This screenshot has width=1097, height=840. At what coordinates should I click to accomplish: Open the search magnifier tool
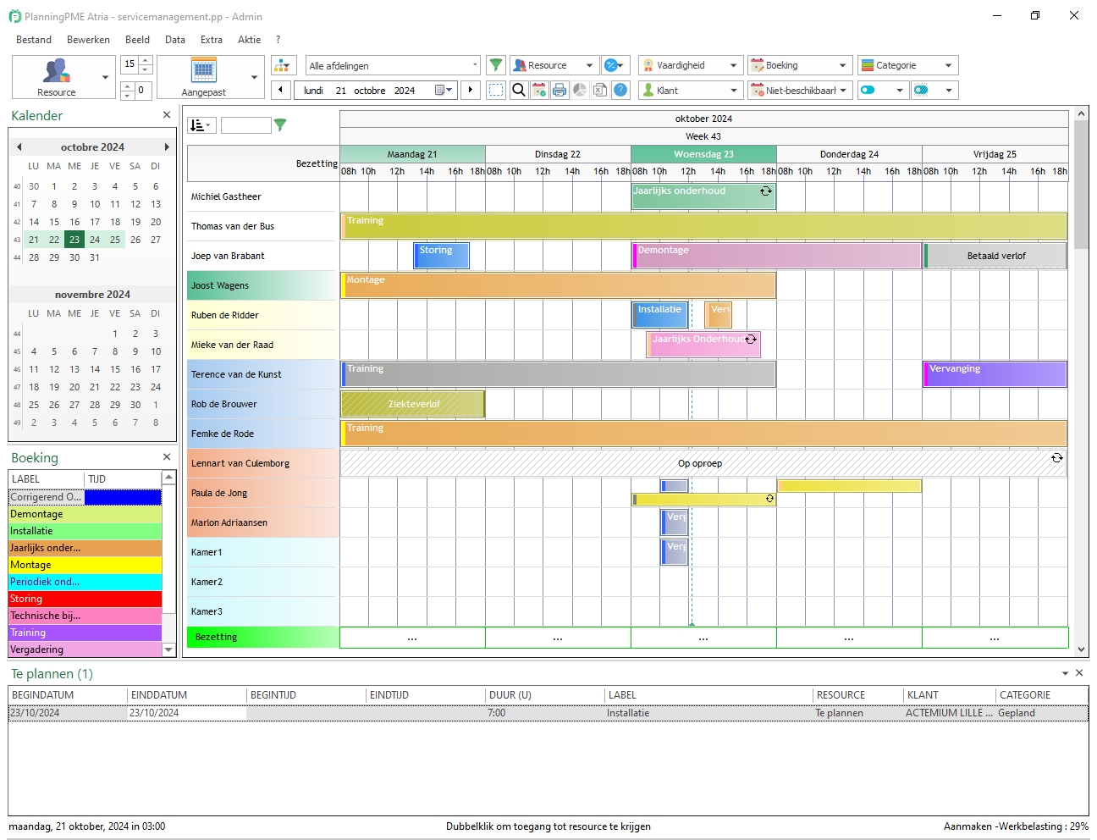[518, 90]
